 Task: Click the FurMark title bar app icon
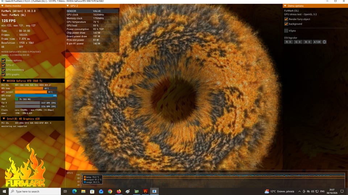(x=3, y=1)
